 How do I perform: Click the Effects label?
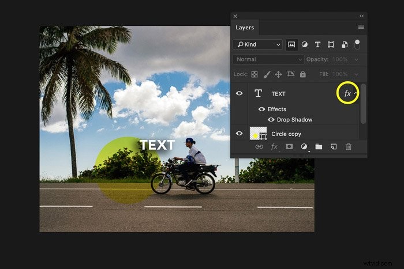(276, 109)
